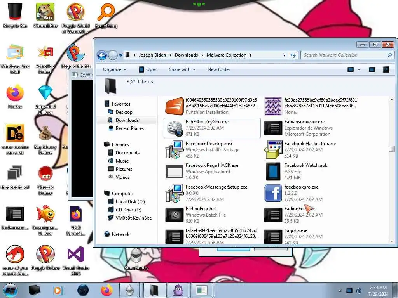Click the Windows Start orb
The width and height of the screenshot is (398, 298).
[x=10, y=290]
